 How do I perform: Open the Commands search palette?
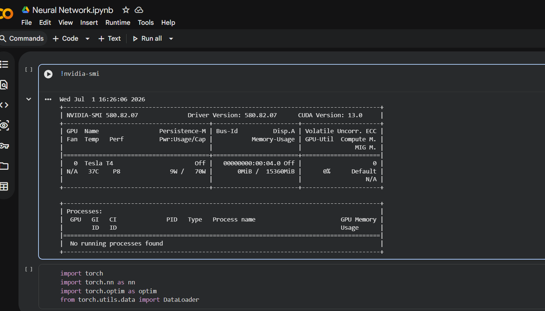(22, 39)
